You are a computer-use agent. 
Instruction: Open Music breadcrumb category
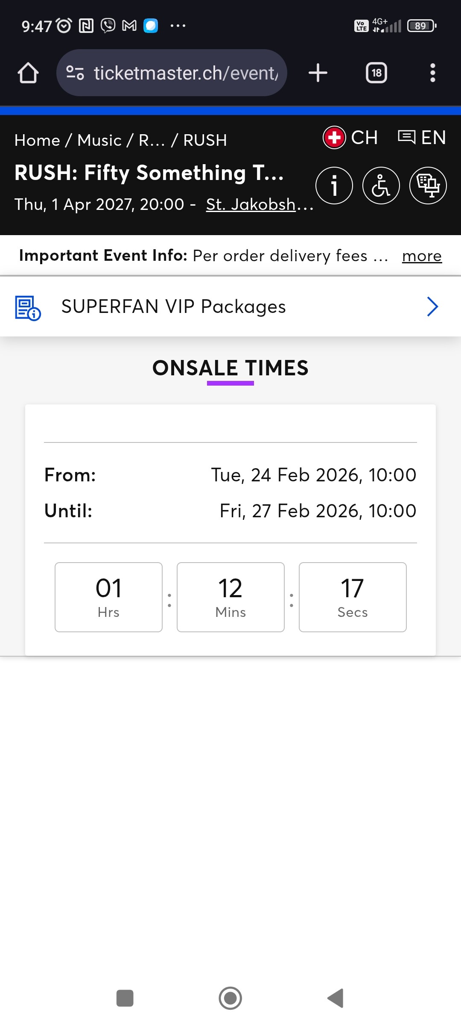[x=99, y=140]
